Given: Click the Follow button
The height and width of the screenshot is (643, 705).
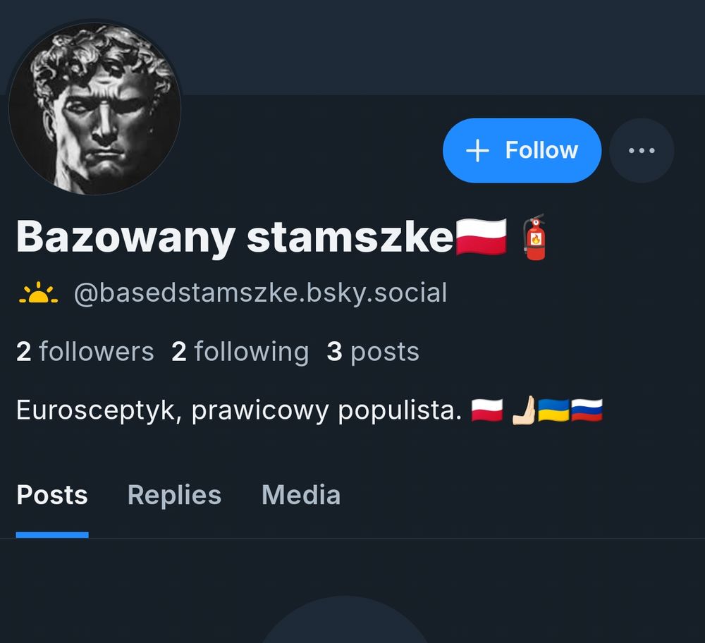Looking at the screenshot, I should pos(522,151).
